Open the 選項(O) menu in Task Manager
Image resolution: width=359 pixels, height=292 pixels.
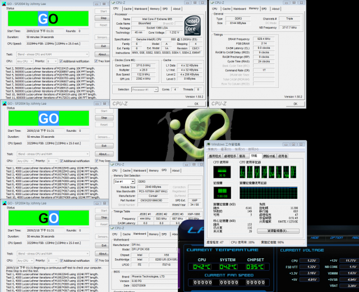tap(225, 149)
